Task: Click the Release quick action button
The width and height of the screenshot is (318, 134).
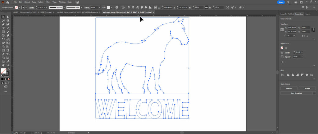Action: click(x=289, y=88)
